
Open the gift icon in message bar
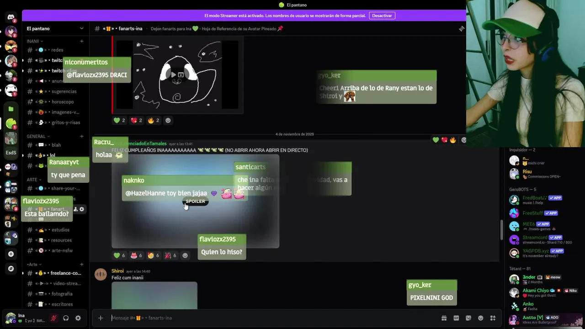coord(444,318)
